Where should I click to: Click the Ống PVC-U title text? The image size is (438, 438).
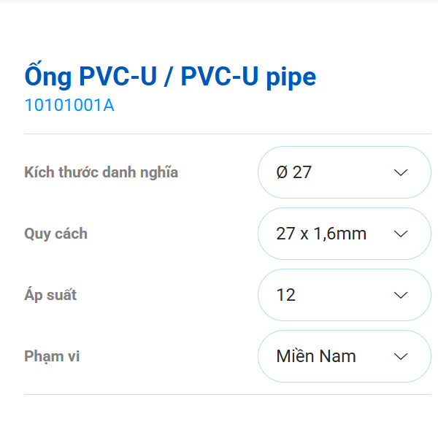(x=87, y=77)
